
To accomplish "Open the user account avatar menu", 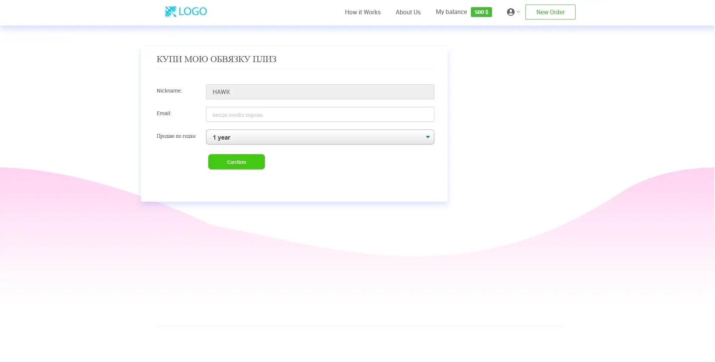I will pyautogui.click(x=513, y=12).
